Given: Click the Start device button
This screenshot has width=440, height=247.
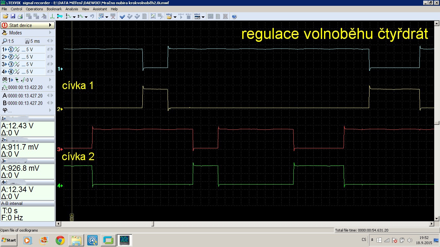Looking at the screenshot, I should 27,25.
